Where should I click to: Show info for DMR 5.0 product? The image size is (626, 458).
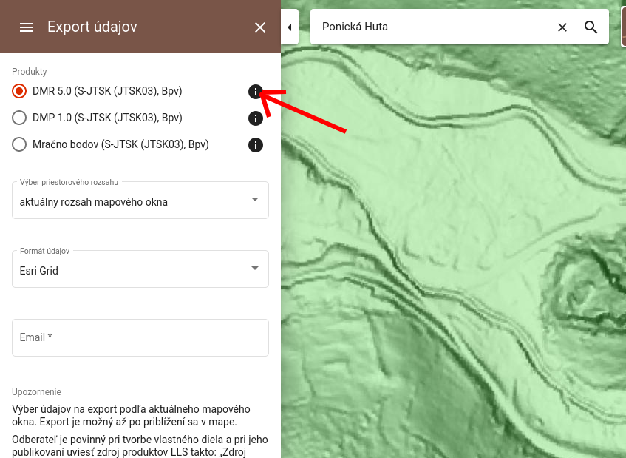coord(256,92)
